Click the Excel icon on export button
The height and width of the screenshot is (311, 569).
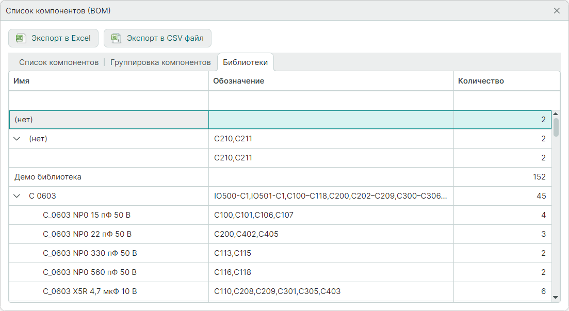tap(20, 38)
